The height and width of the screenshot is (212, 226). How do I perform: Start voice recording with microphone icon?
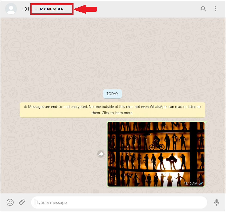coord(216,202)
